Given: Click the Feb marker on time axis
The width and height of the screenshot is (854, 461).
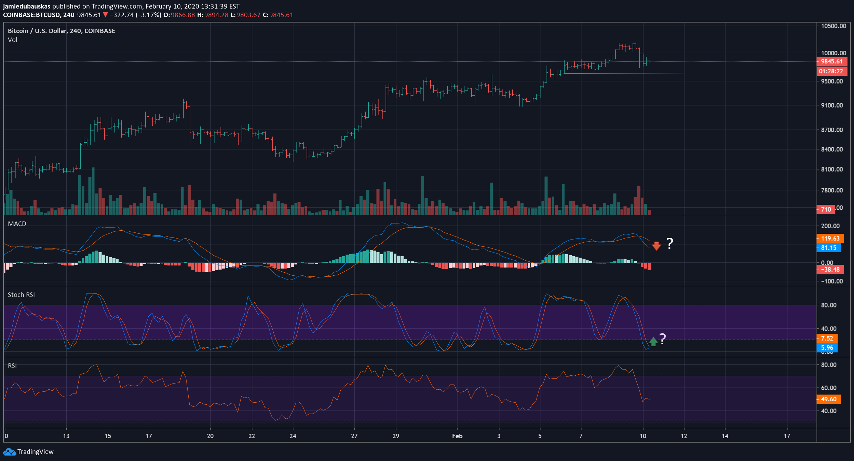Looking at the screenshot, I should pyautogui.click(x=457, y=436).
